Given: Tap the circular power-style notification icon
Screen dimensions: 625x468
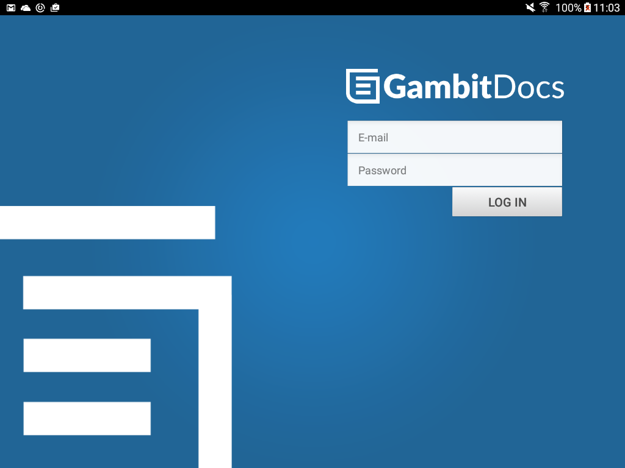Looking at the screenshot, I should tap(40, 7).
